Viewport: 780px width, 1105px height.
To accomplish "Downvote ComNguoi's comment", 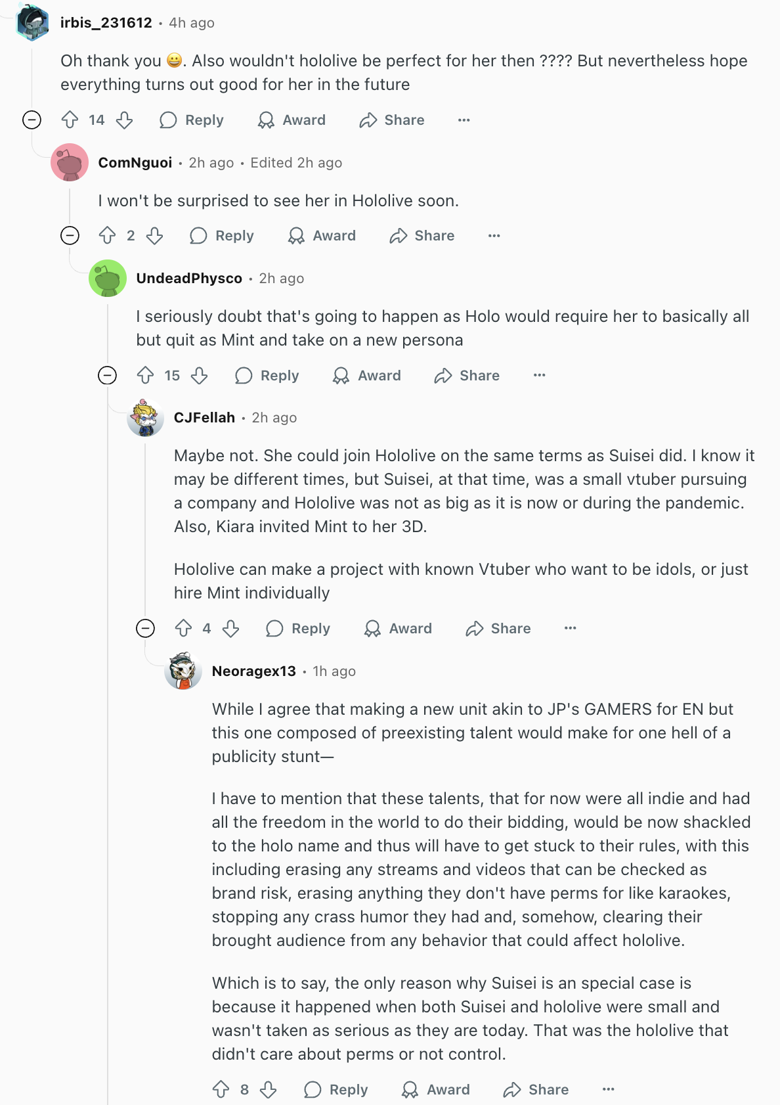I will point(155,236).
